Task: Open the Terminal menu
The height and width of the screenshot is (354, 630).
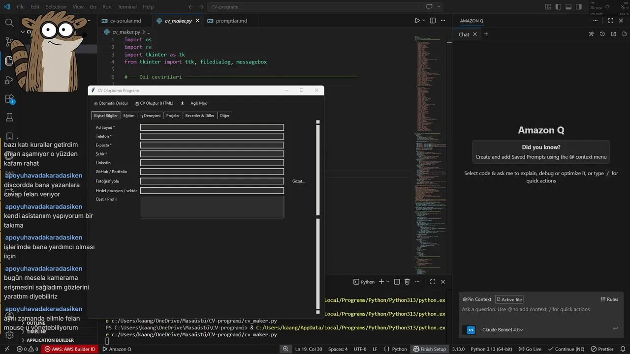Action: pyautogui.click(x=127, y=7)
